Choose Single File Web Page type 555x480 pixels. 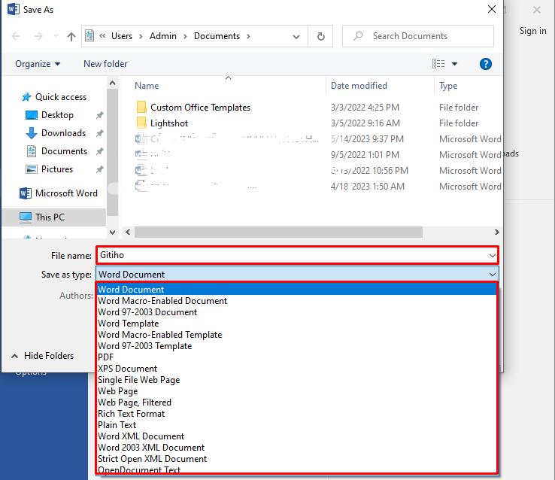(x=297, y=380)
